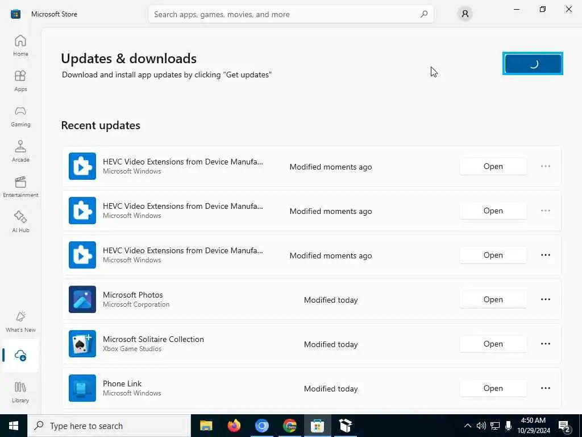Click the Microsoft Photos app icon
The width and height of the screenshot is (582, 437).
pos(82,299)
